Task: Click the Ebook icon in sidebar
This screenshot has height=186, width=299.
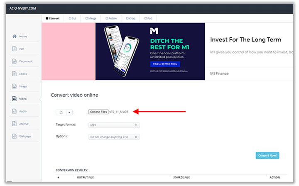Action: pos(15,73)
